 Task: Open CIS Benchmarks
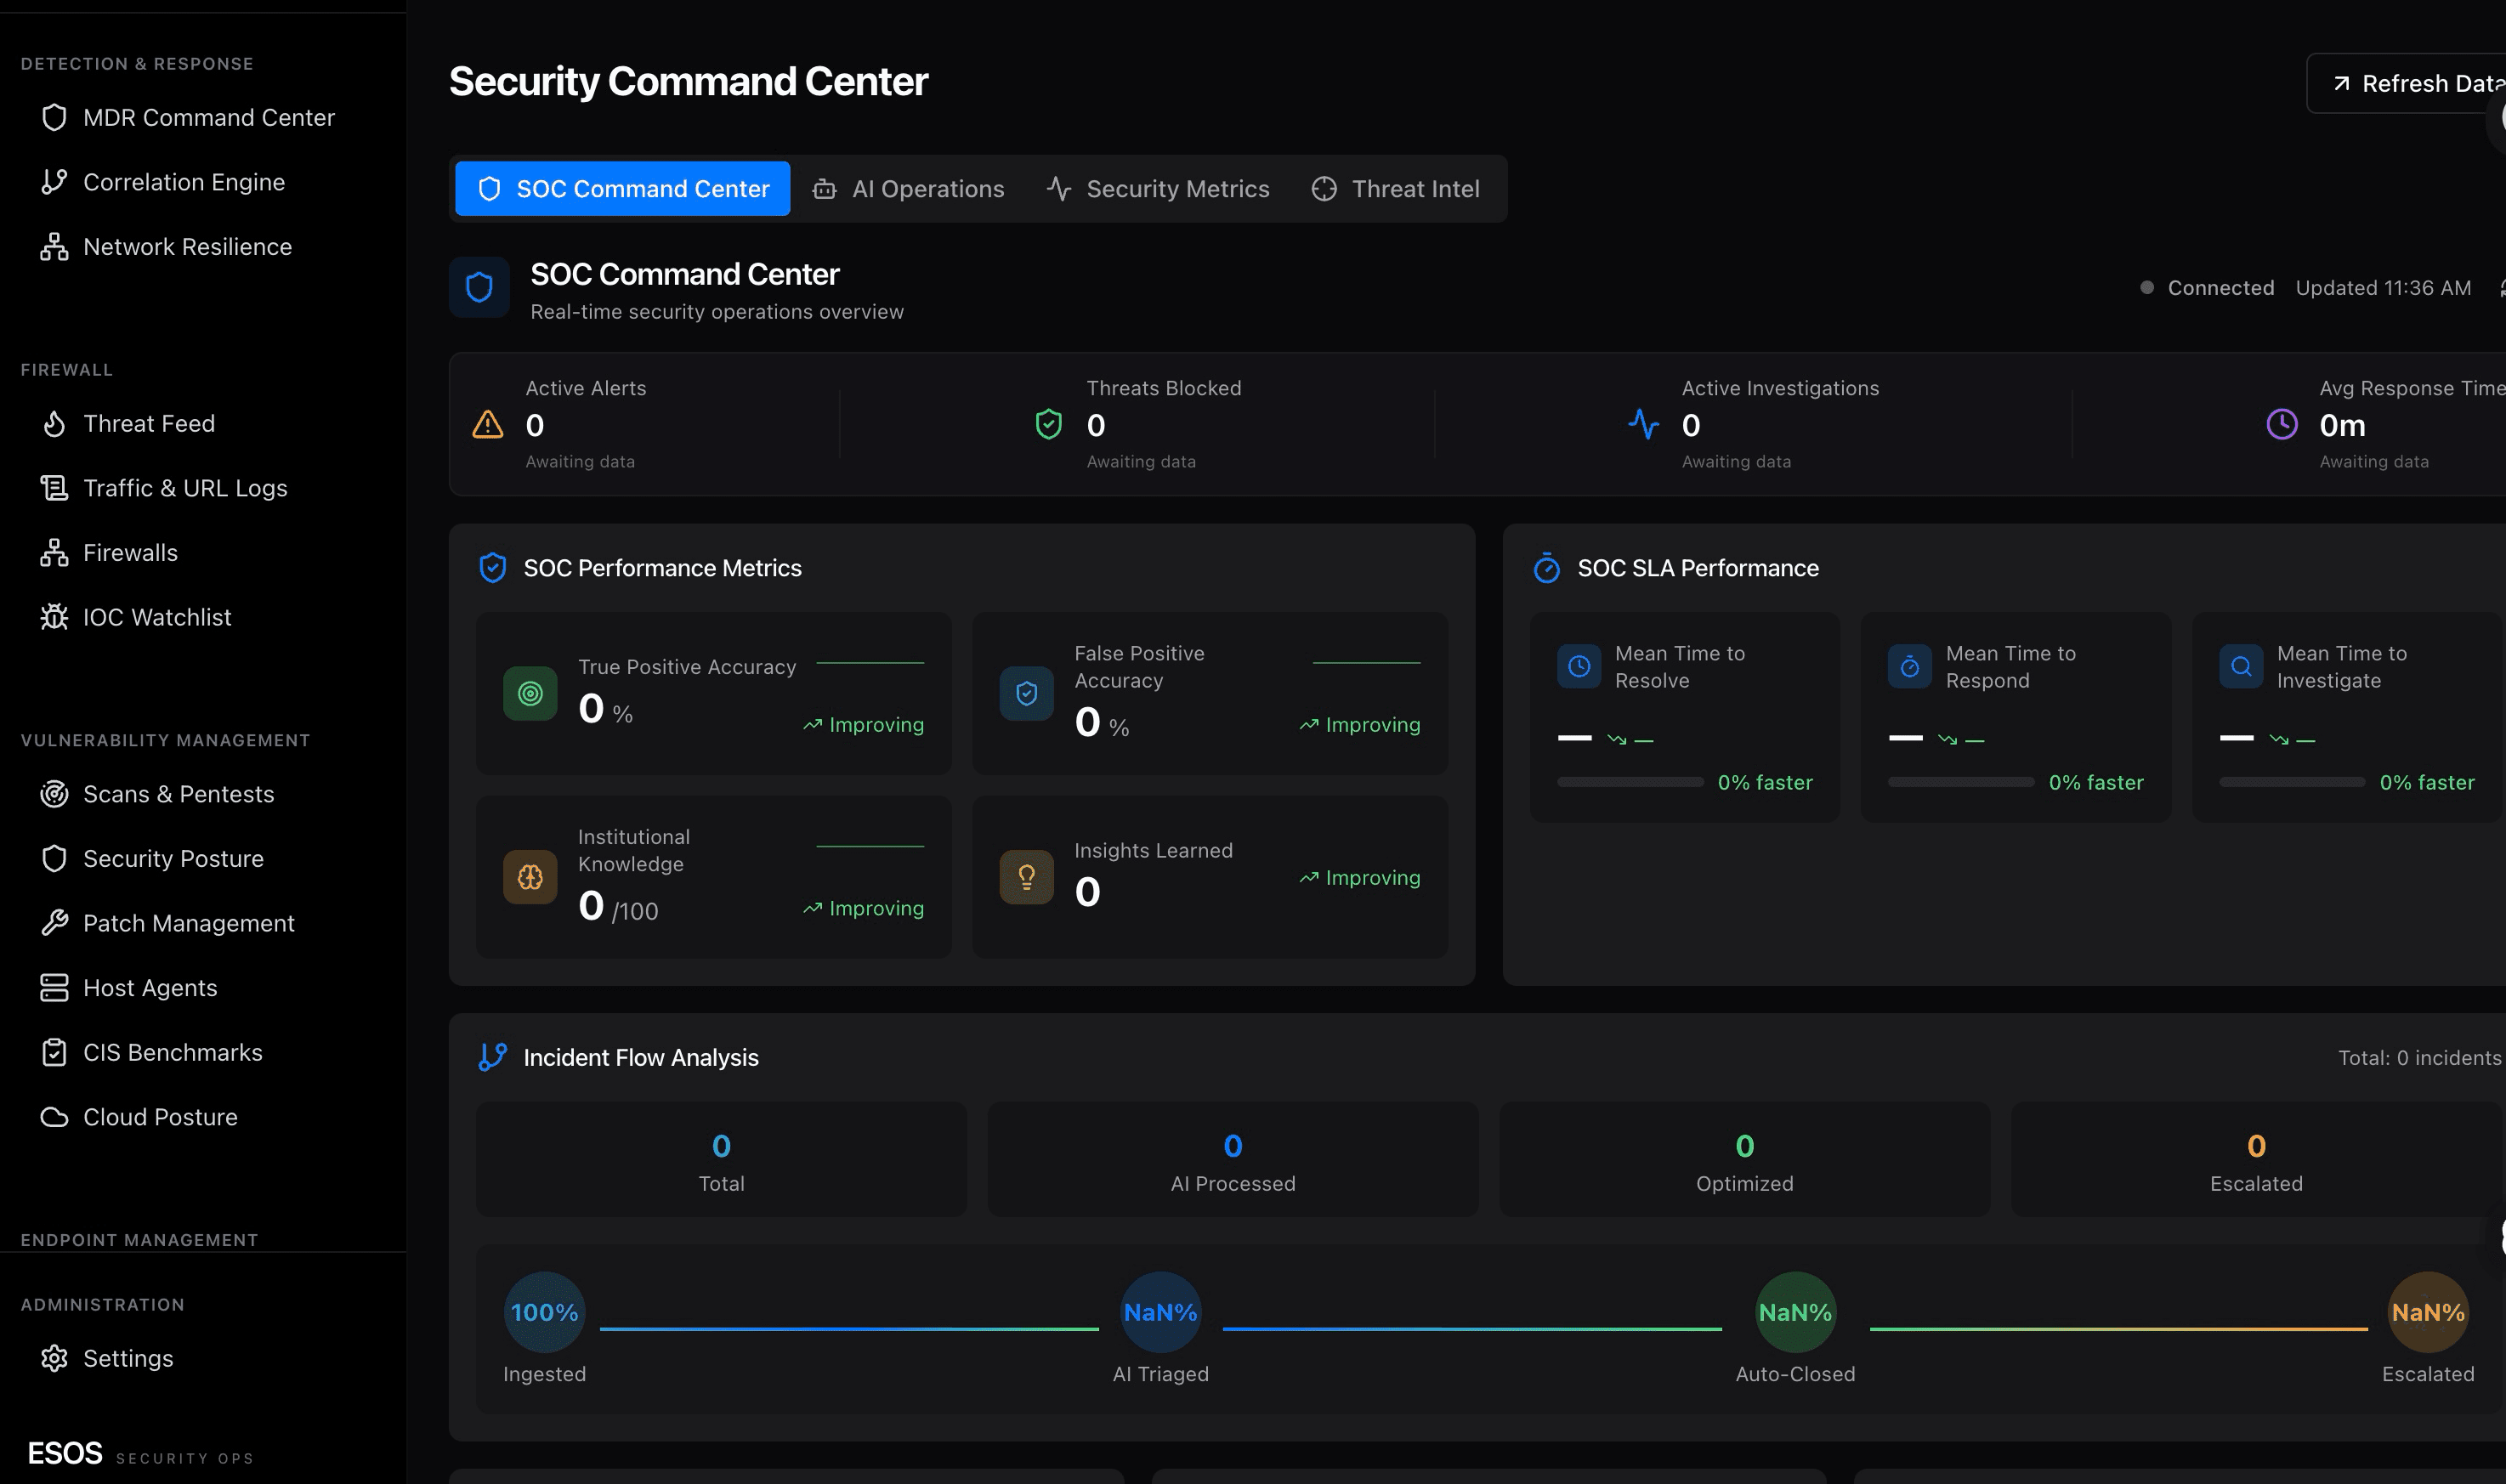(203, 1053)
